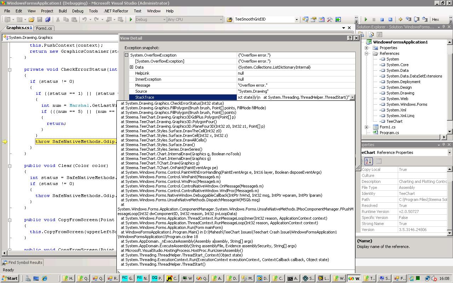The height and width of the screenshot is (283, 453).
Task: Open the Solution Explorer toolbar icon
Action: point(305,19)
